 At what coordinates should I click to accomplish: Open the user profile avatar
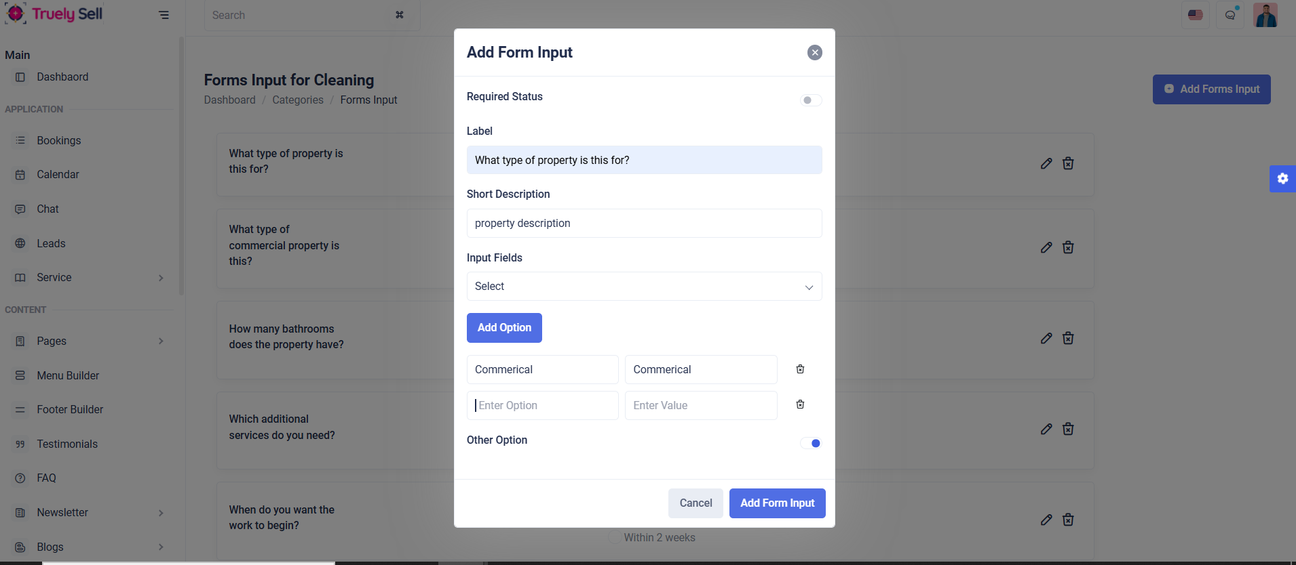click(x=1265, y=15)
